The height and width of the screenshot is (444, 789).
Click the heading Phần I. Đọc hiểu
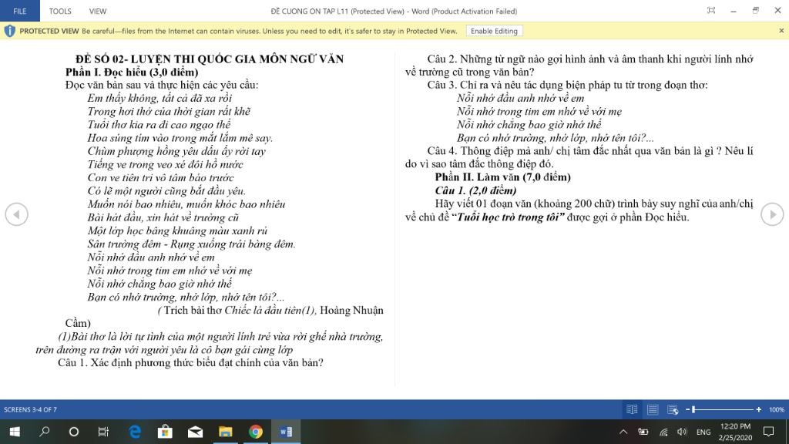132,72
